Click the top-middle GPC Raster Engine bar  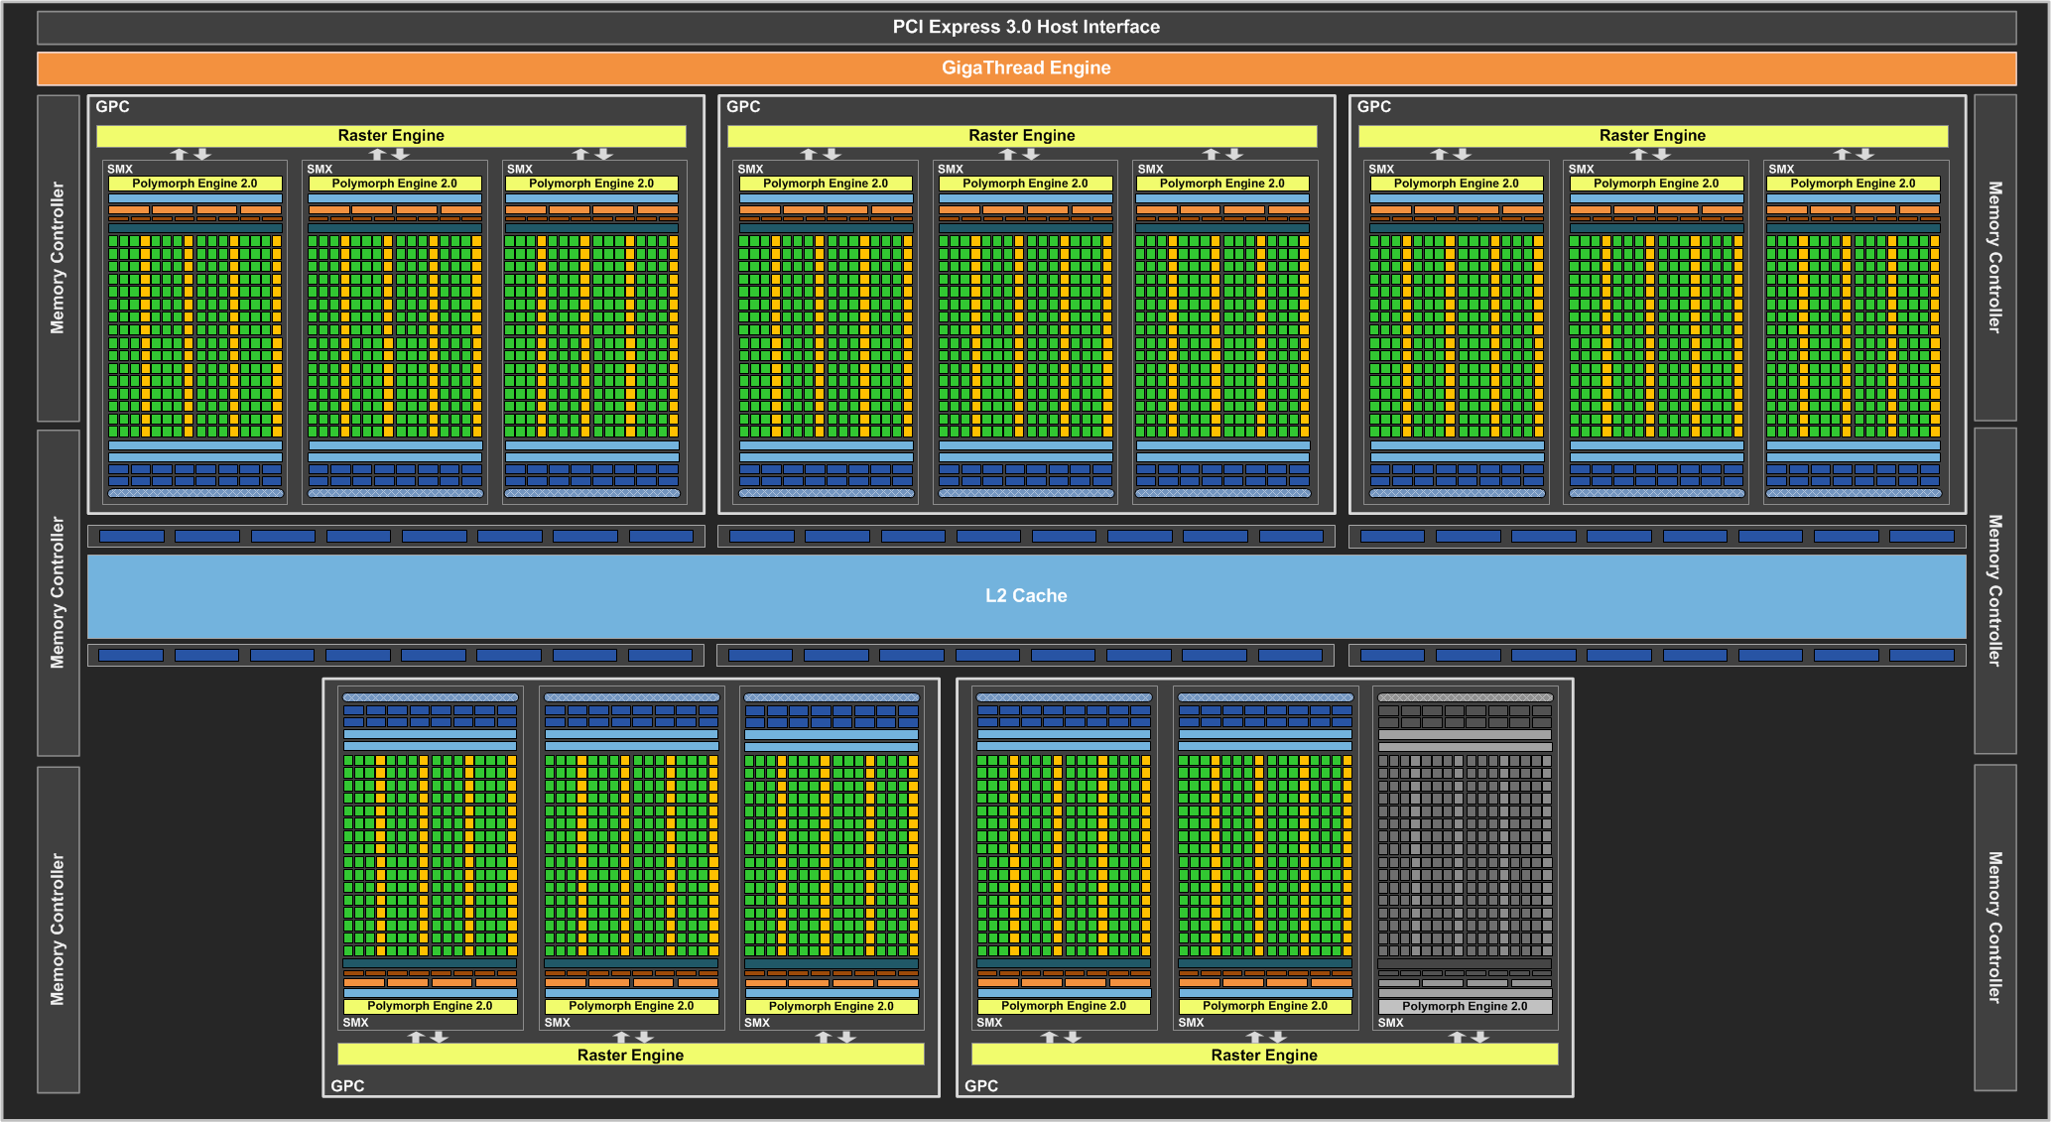click(1021, 135)
